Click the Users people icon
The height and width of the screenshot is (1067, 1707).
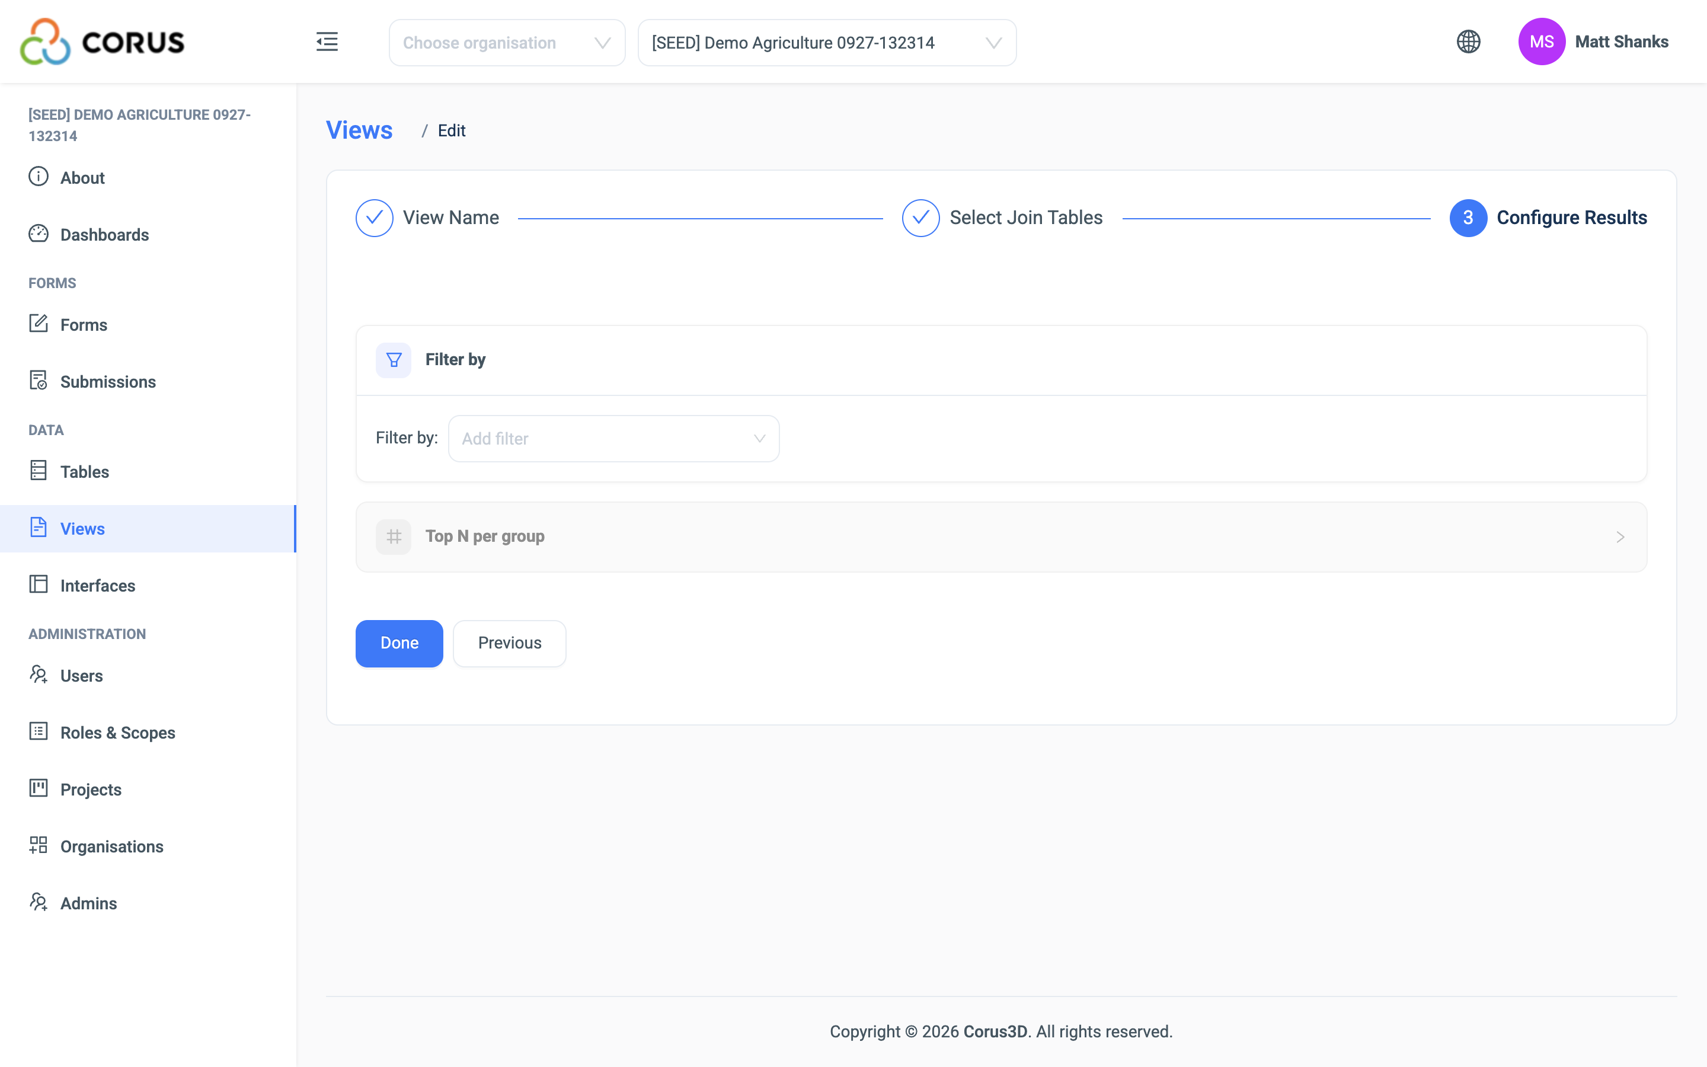tap(38, 675)
